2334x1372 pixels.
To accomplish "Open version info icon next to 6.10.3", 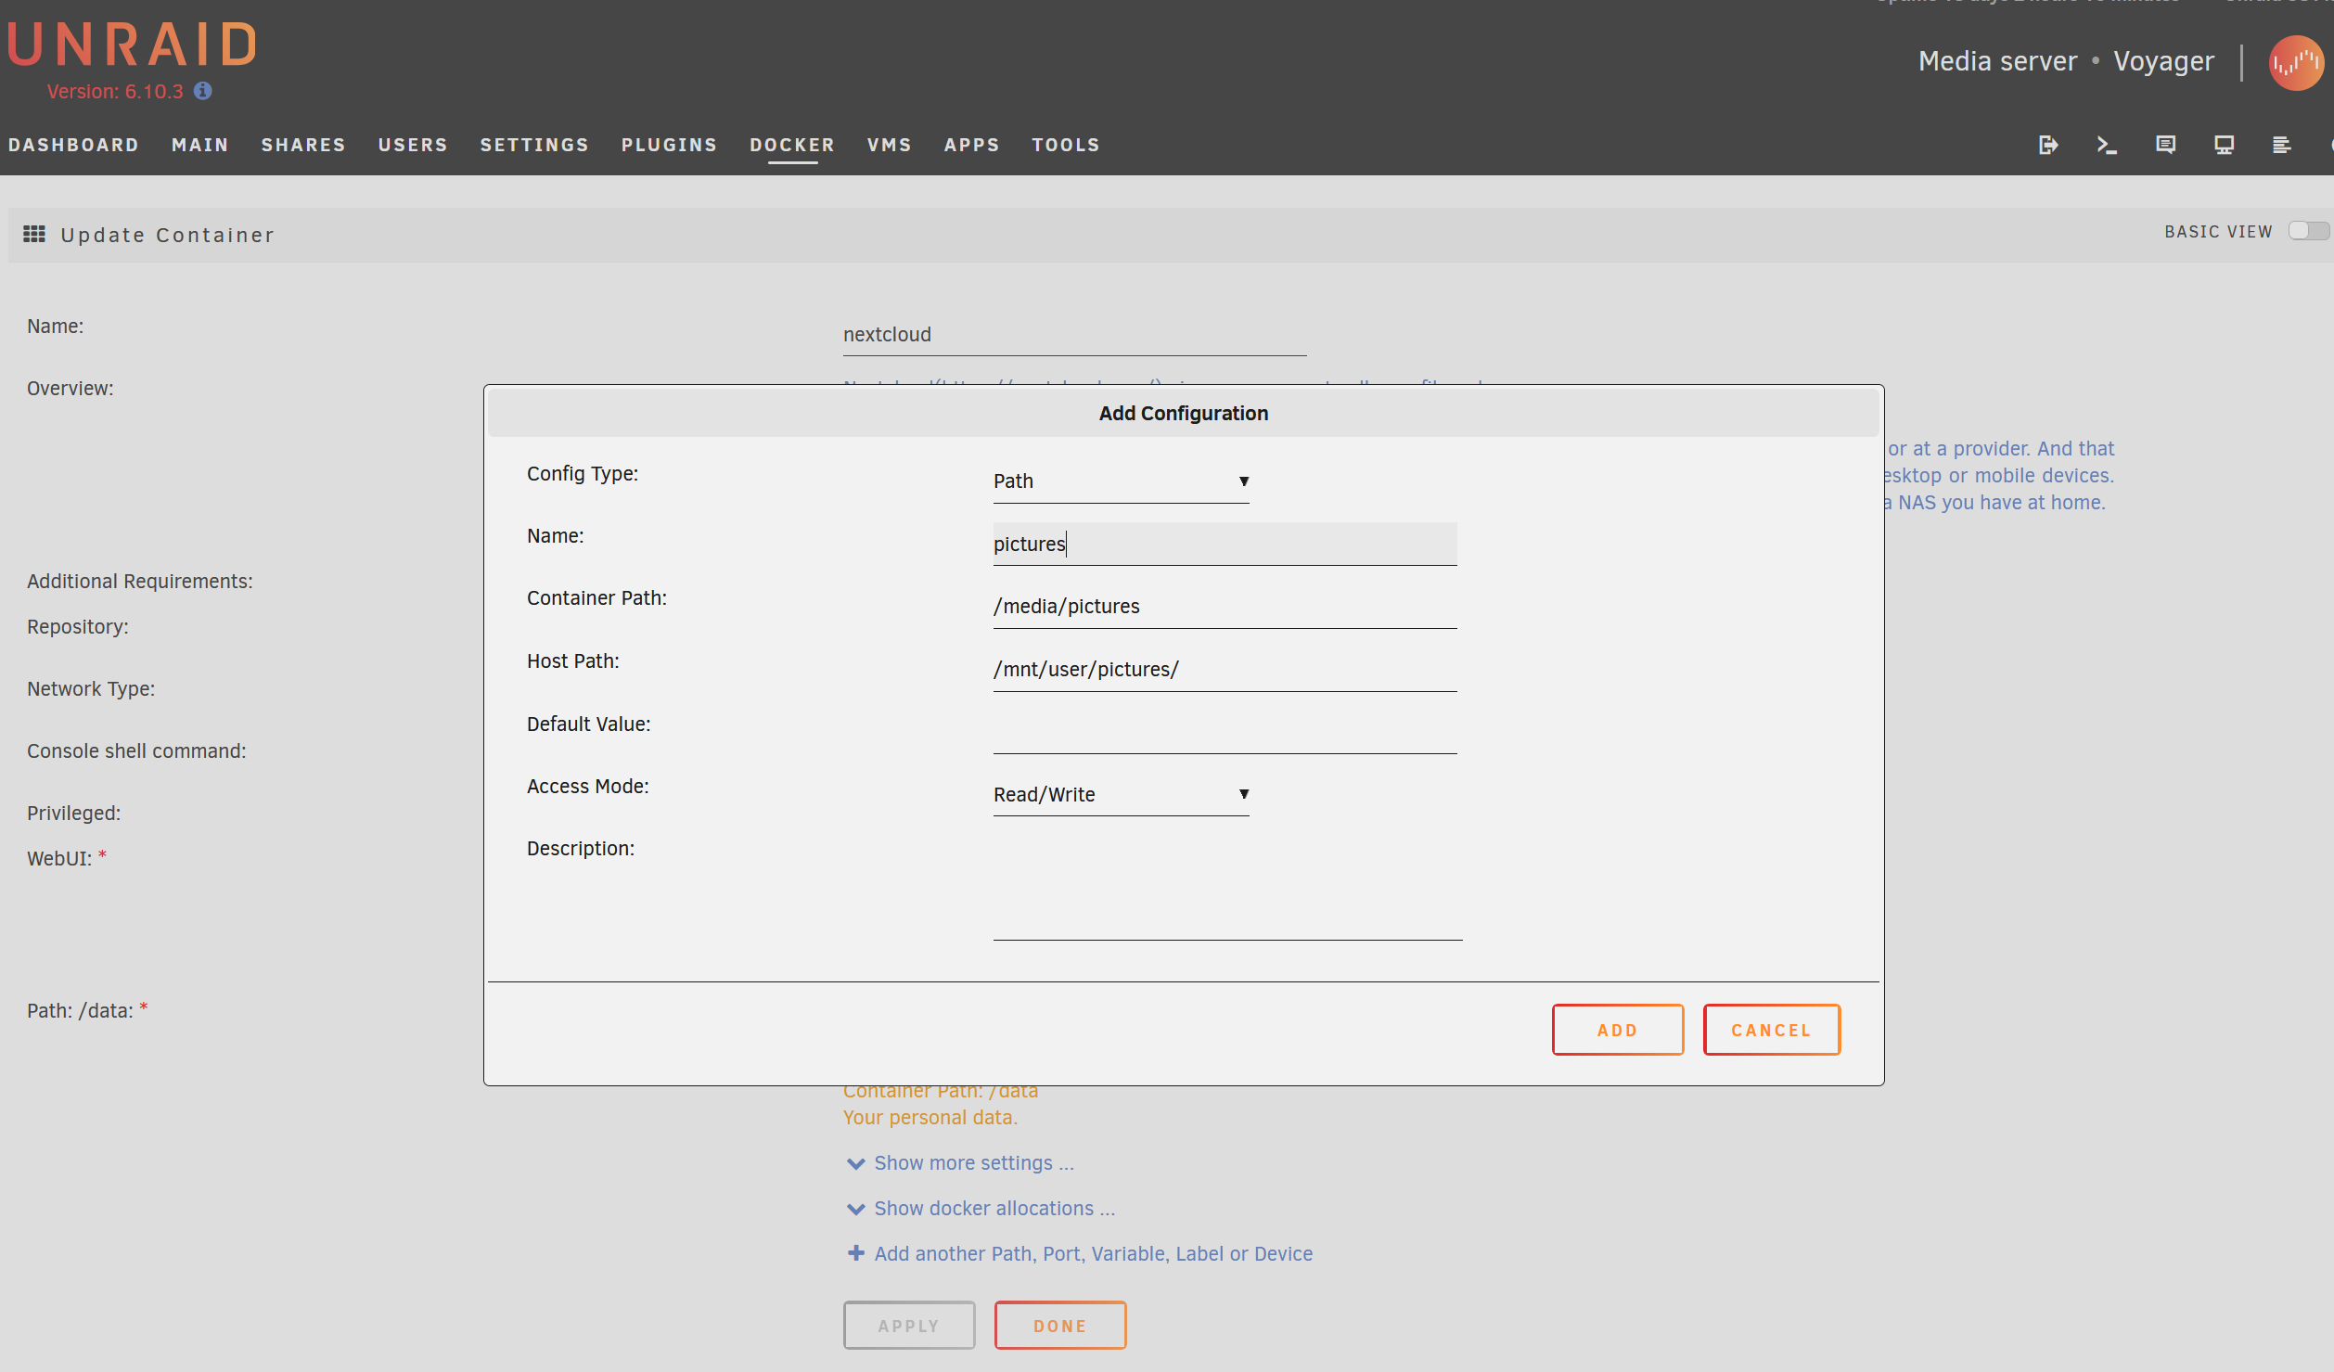I will [x=203, y=91].
